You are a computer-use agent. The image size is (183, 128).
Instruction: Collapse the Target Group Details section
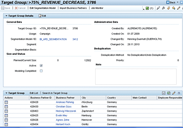click(x=7, y=16)
